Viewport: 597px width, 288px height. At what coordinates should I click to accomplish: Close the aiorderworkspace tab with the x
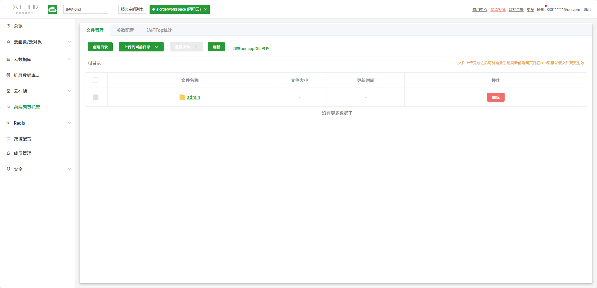click(205, 10)
